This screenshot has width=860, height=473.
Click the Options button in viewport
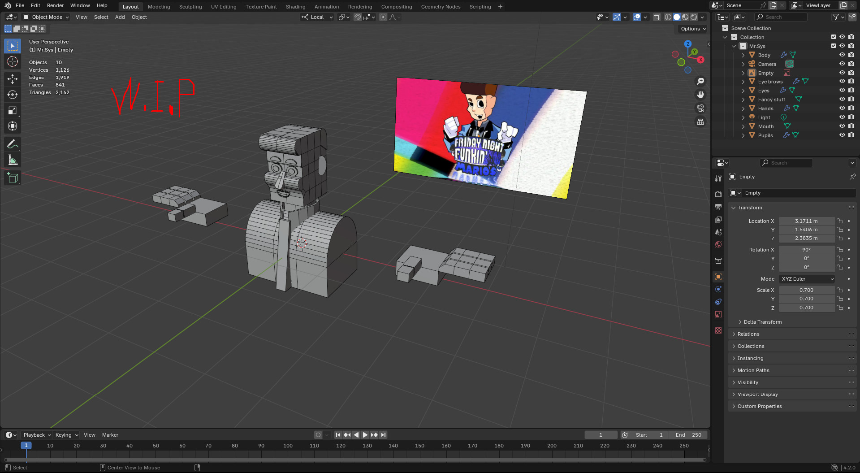click(693, 29)
